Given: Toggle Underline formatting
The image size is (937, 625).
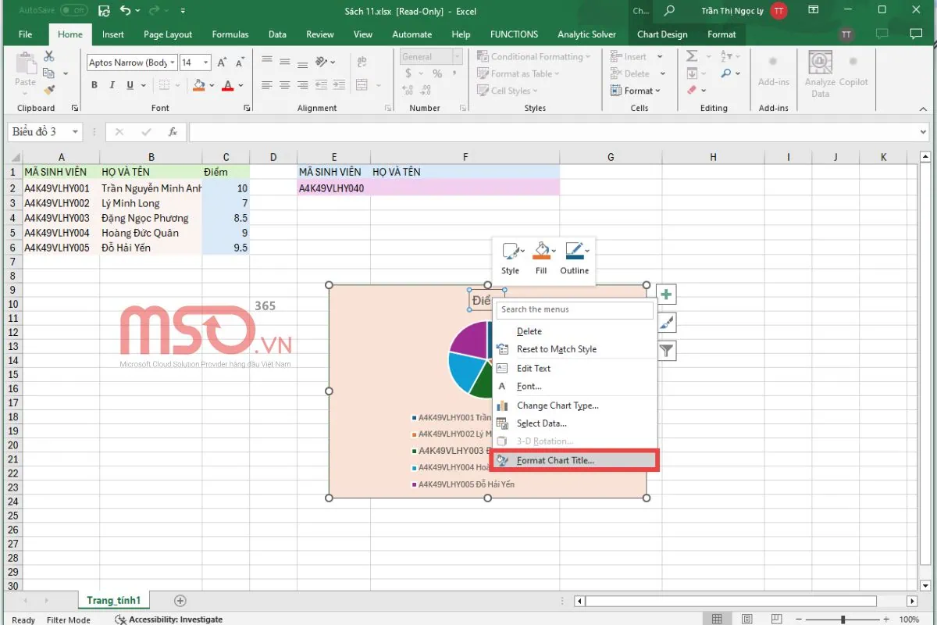Looking at the screenshot, I should pyautogui.click(x=129, y=84).
